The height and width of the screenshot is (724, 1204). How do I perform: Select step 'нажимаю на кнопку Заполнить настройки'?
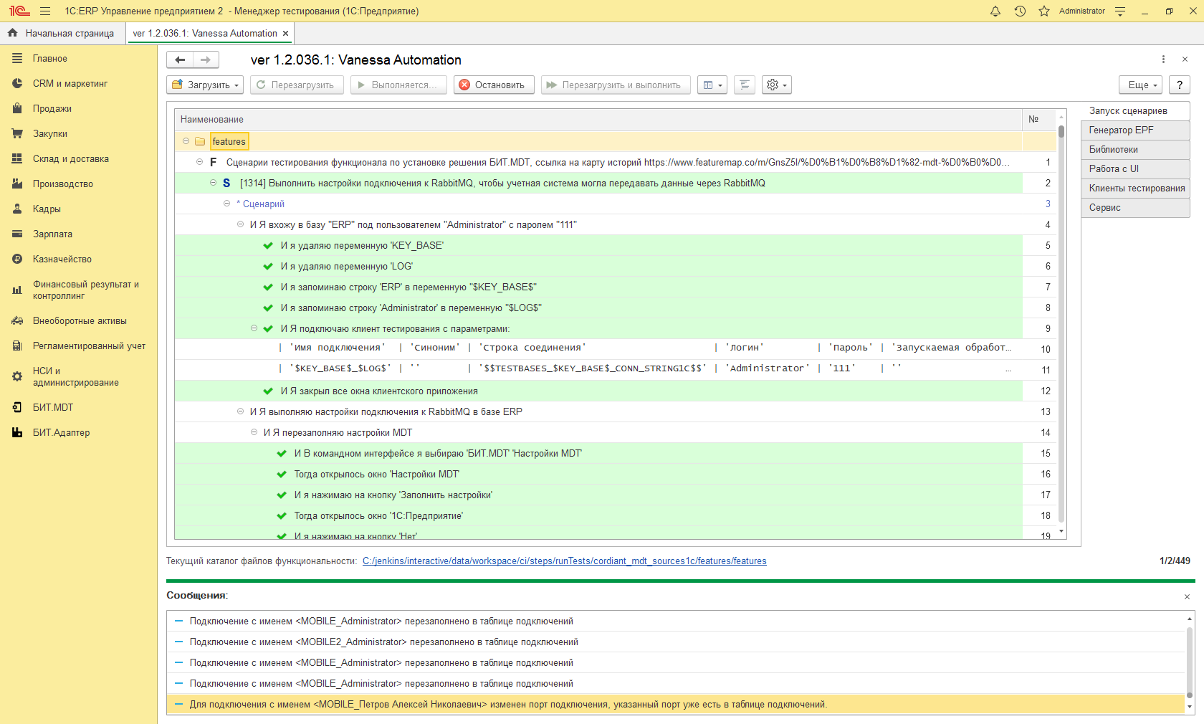pos(598,495)
